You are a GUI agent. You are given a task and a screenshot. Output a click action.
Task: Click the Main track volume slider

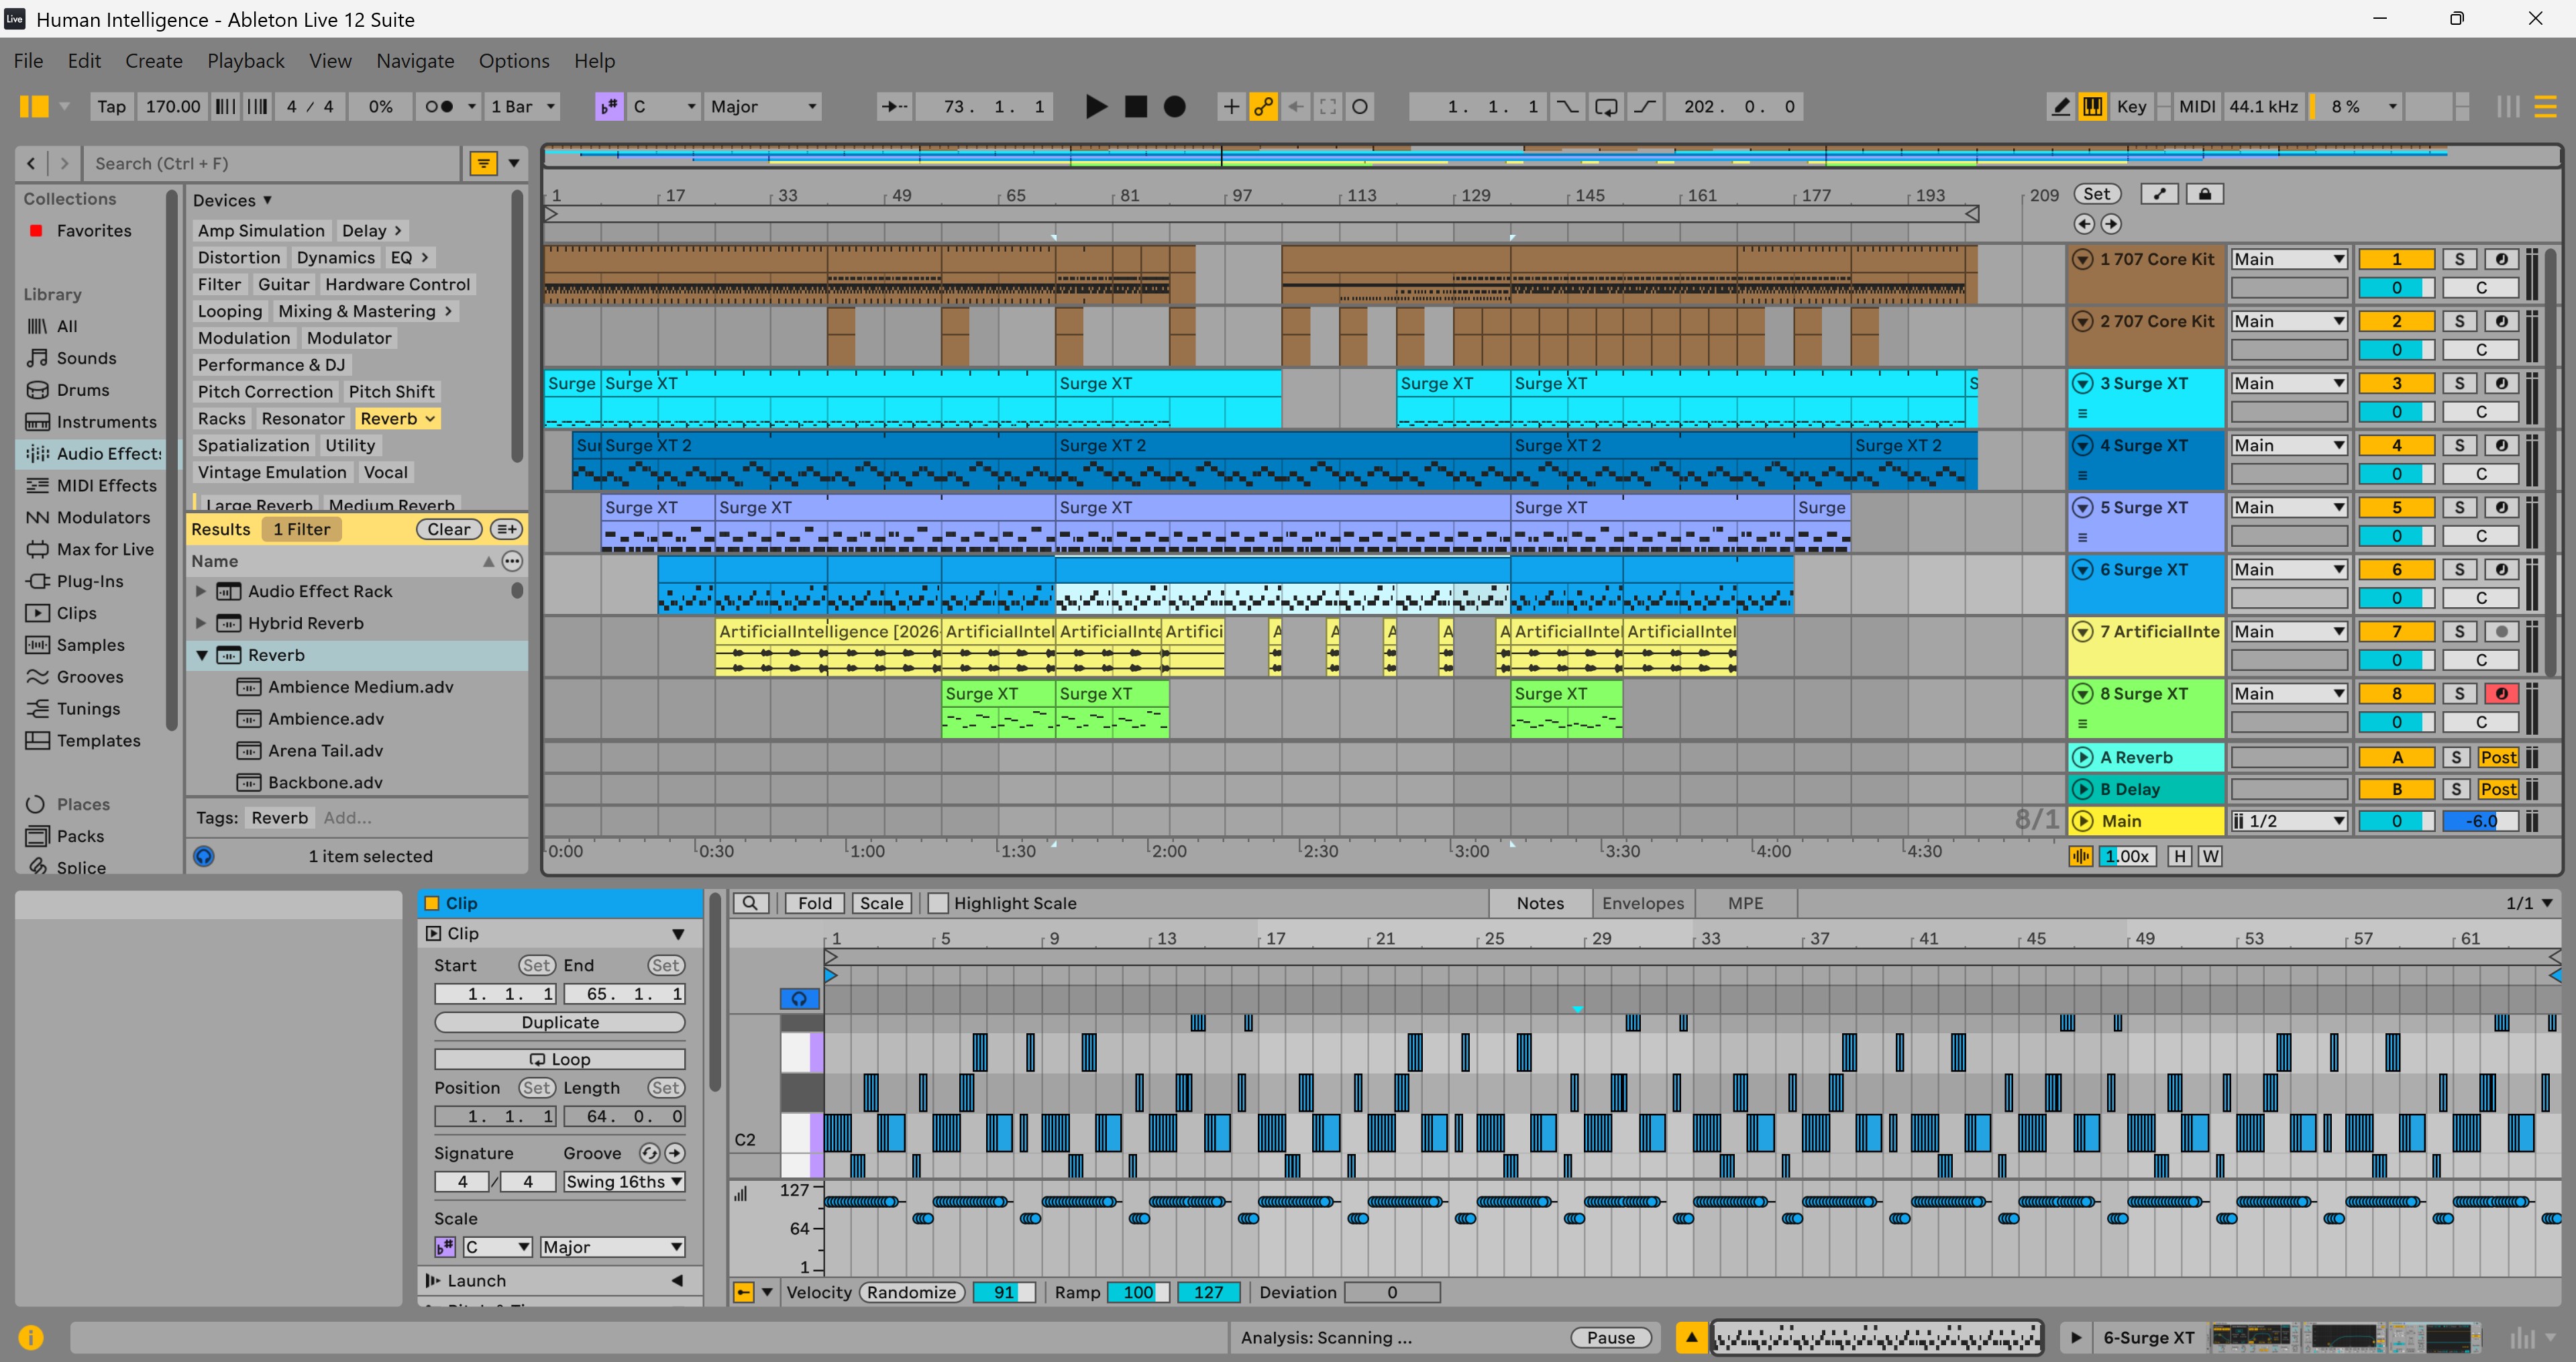pyautogui.click(x=2478, y=821)
